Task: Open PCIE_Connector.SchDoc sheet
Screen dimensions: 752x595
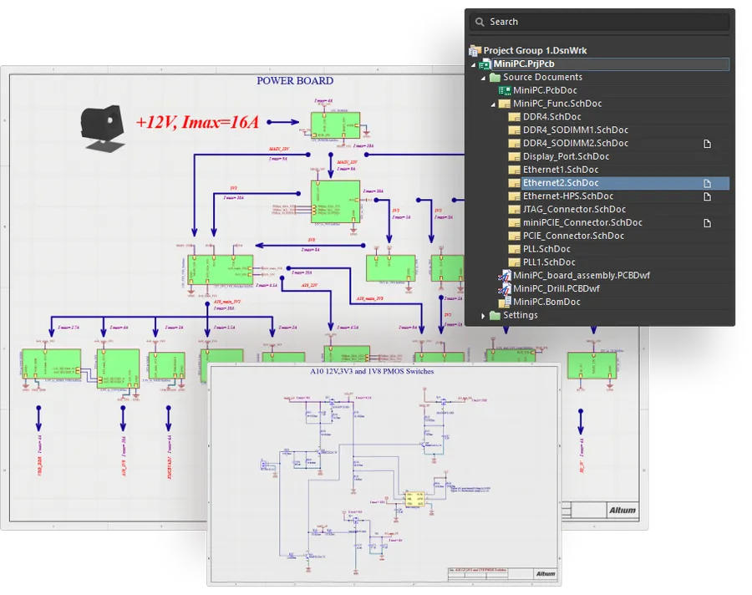Action: pyautogui.click(x=573, y=236)
